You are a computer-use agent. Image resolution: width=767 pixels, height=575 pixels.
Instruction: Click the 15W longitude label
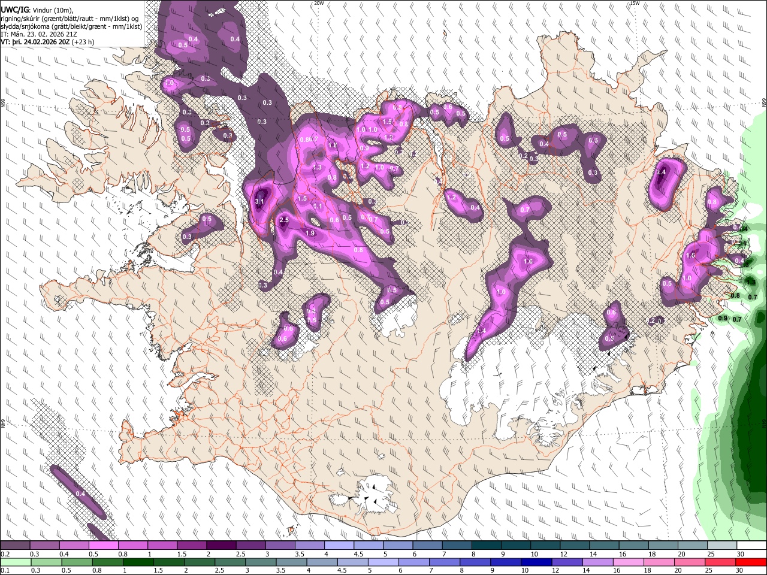pyautogui.click(x=635, y=3)
